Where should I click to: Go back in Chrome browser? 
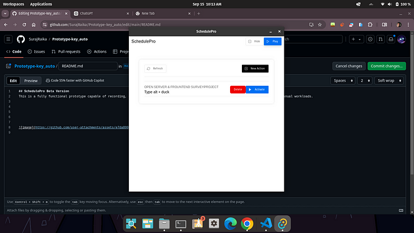pyautogui.click(x=6, y=24)
